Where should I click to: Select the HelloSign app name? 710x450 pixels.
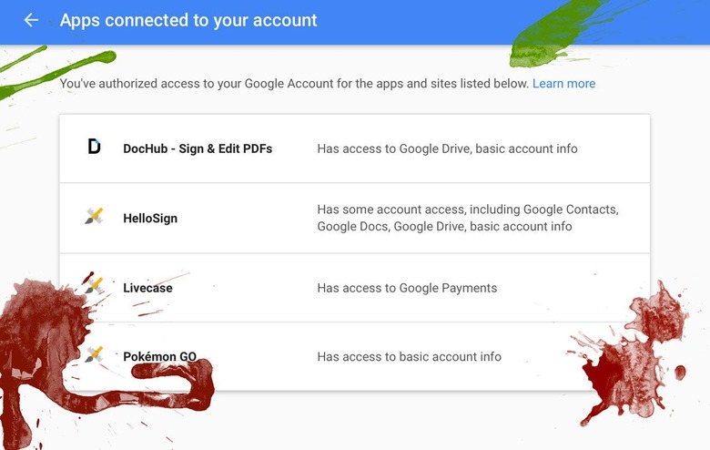[150, 219]
